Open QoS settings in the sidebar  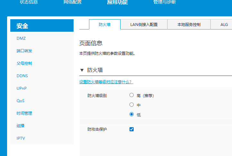(x=21, y=101)
